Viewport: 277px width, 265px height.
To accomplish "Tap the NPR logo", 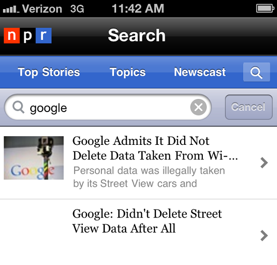I will [x=28, y=35].
